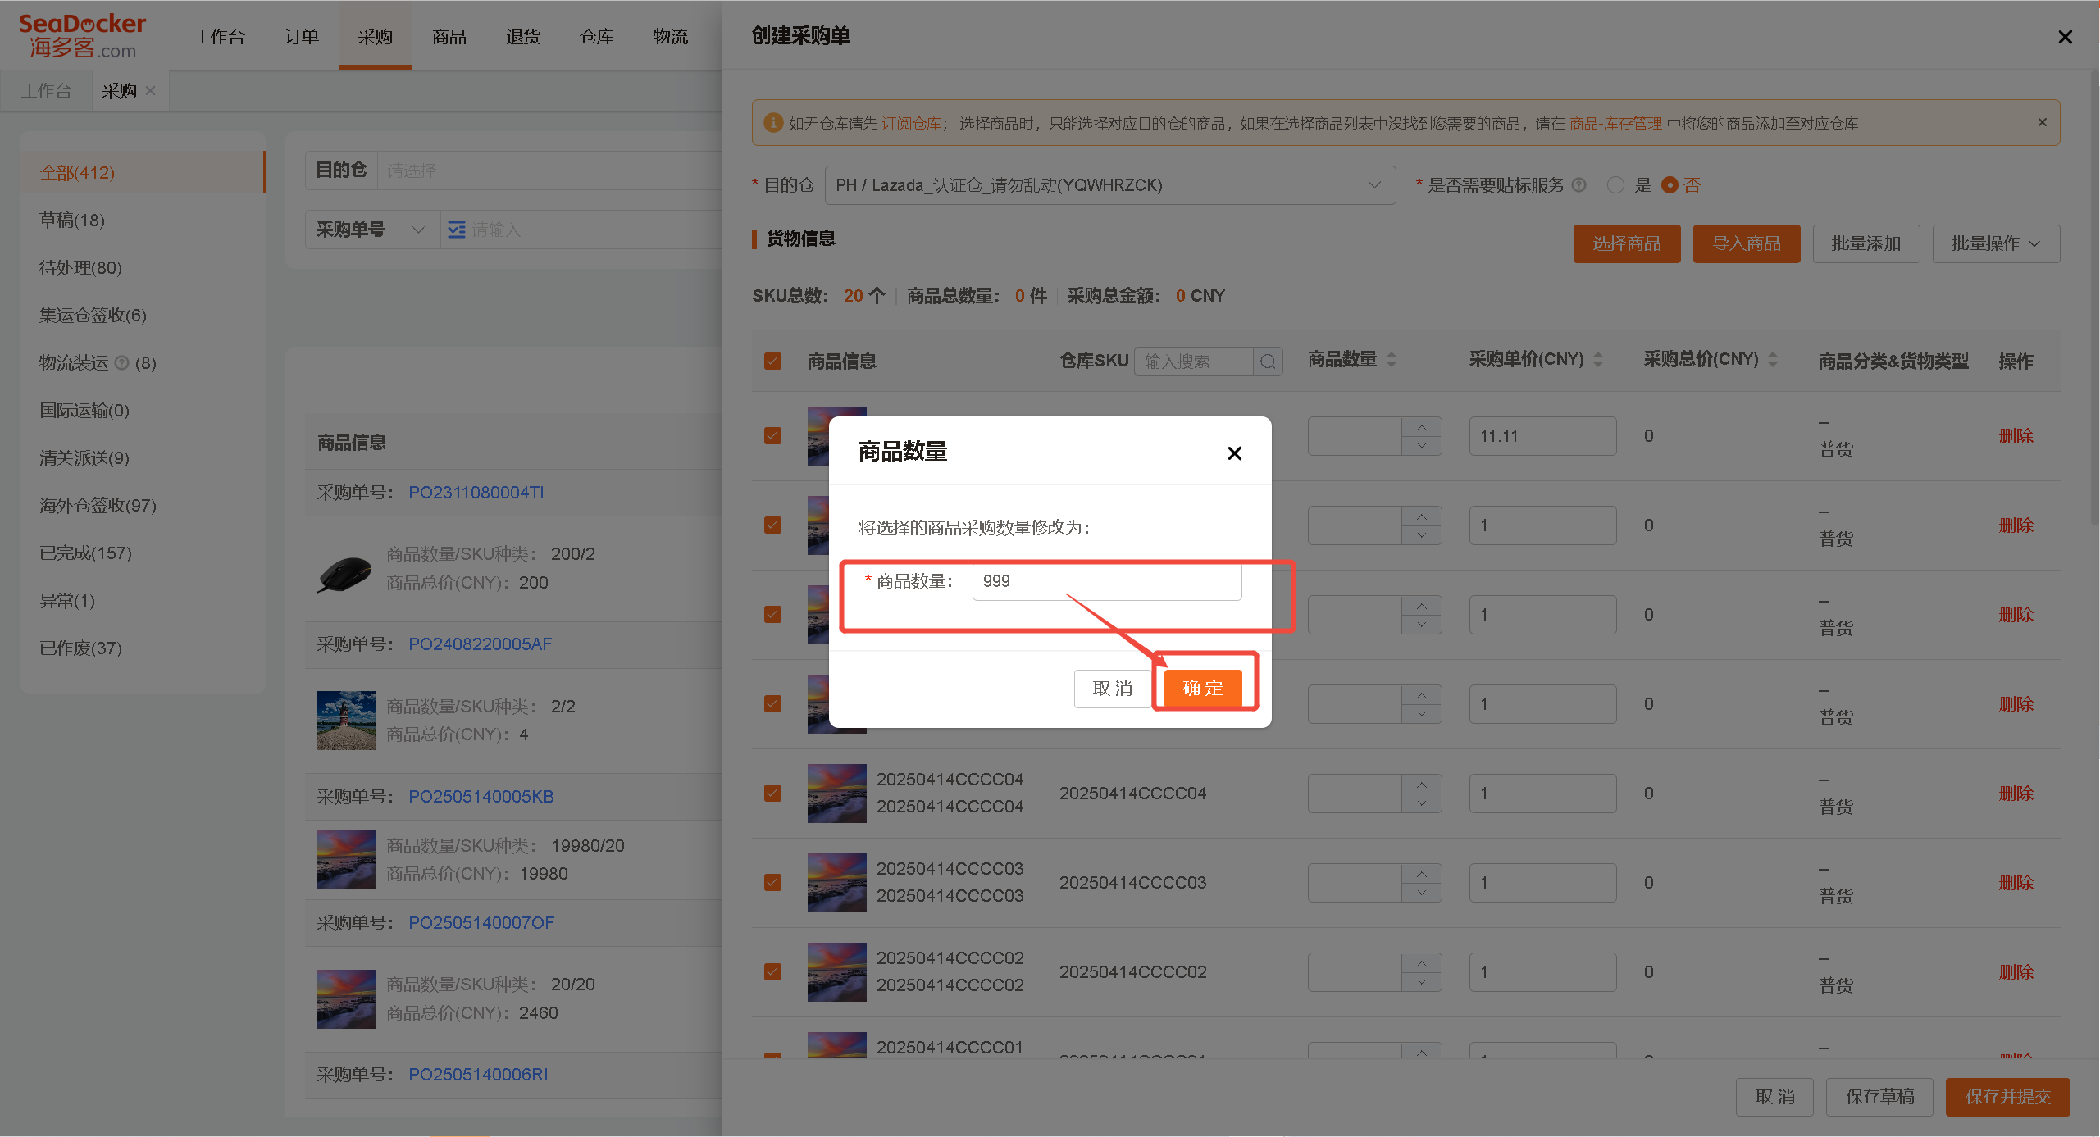Open the 订阅仓库 link in notice
The image size is (2100, 1137).
911,123
